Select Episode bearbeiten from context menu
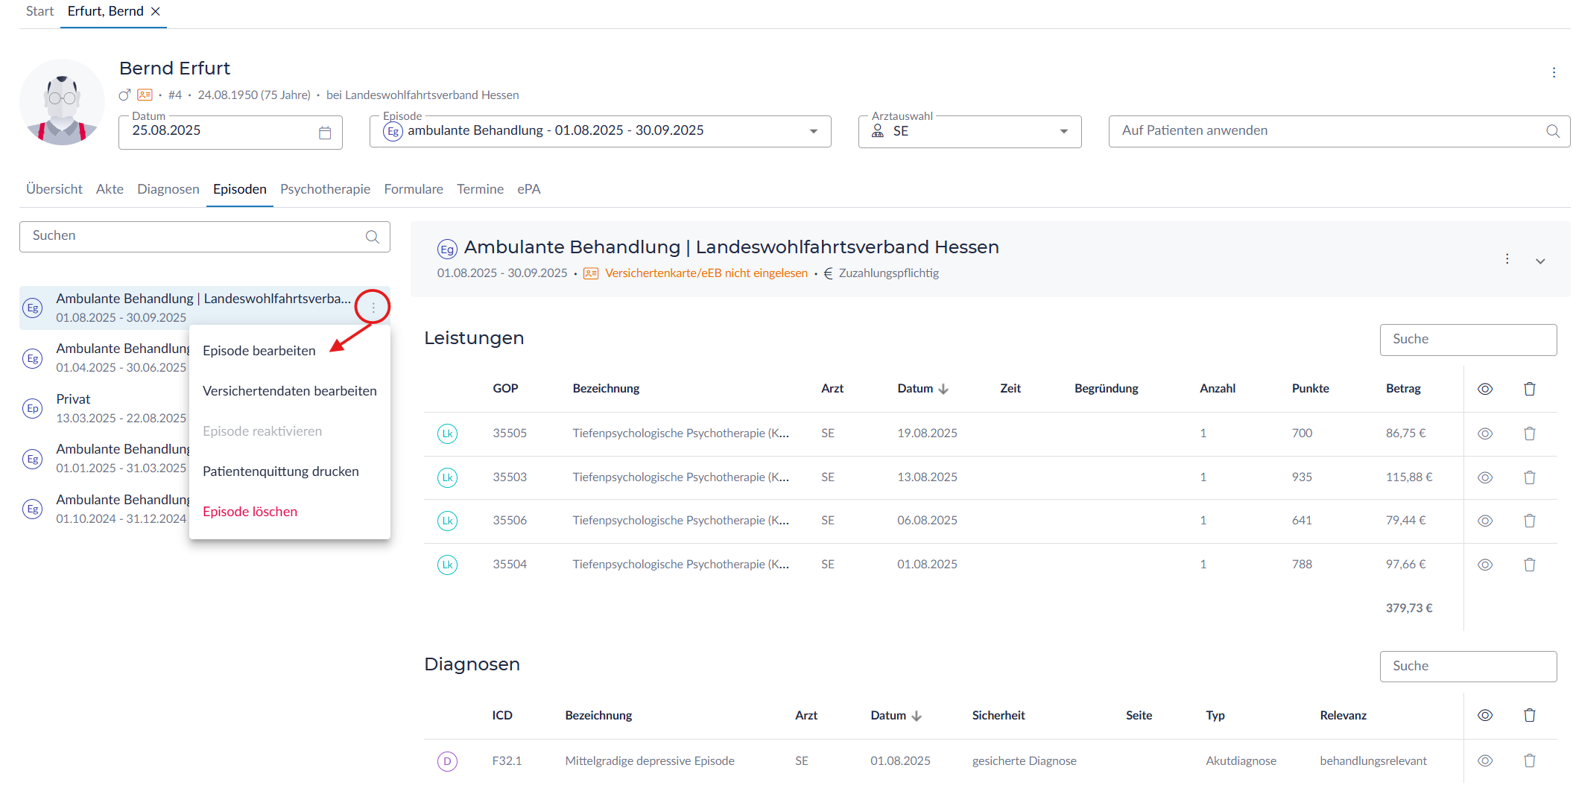This screenshot has height=791, width=1573. pyautogui.click(x=259, y=351)
